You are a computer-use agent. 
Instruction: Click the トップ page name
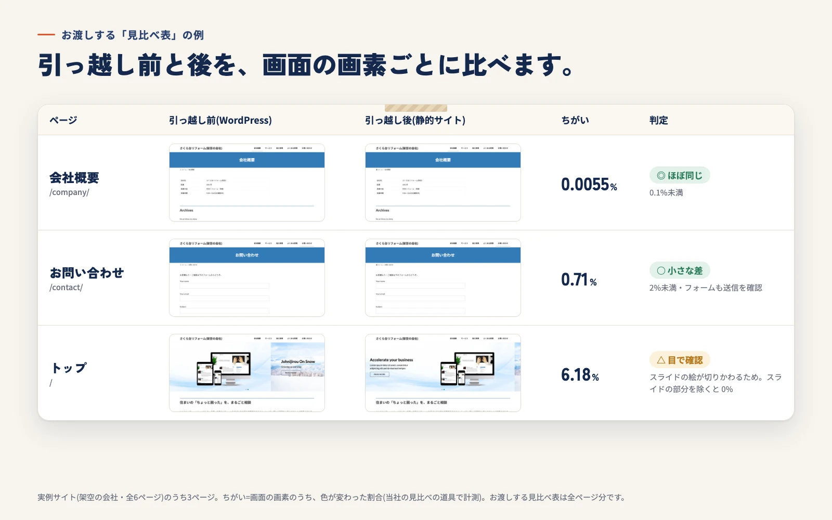point(68,368)
